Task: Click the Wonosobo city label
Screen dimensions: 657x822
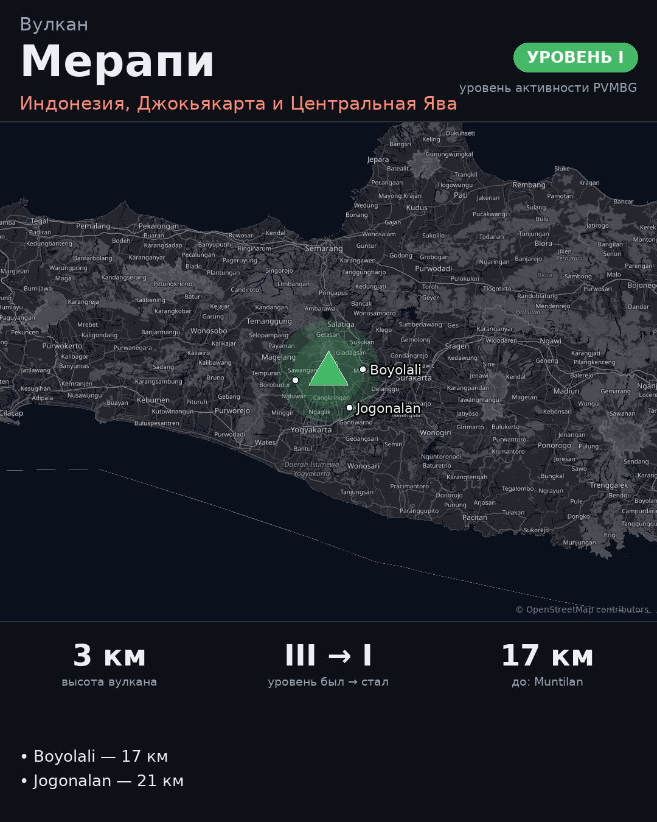Action: (x=209, y=331)
